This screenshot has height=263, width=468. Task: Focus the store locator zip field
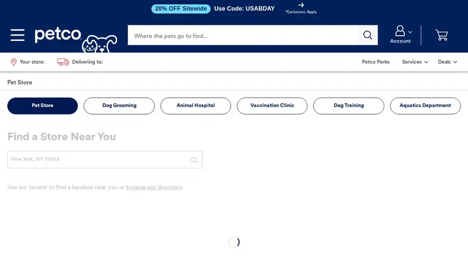[105, 160]
